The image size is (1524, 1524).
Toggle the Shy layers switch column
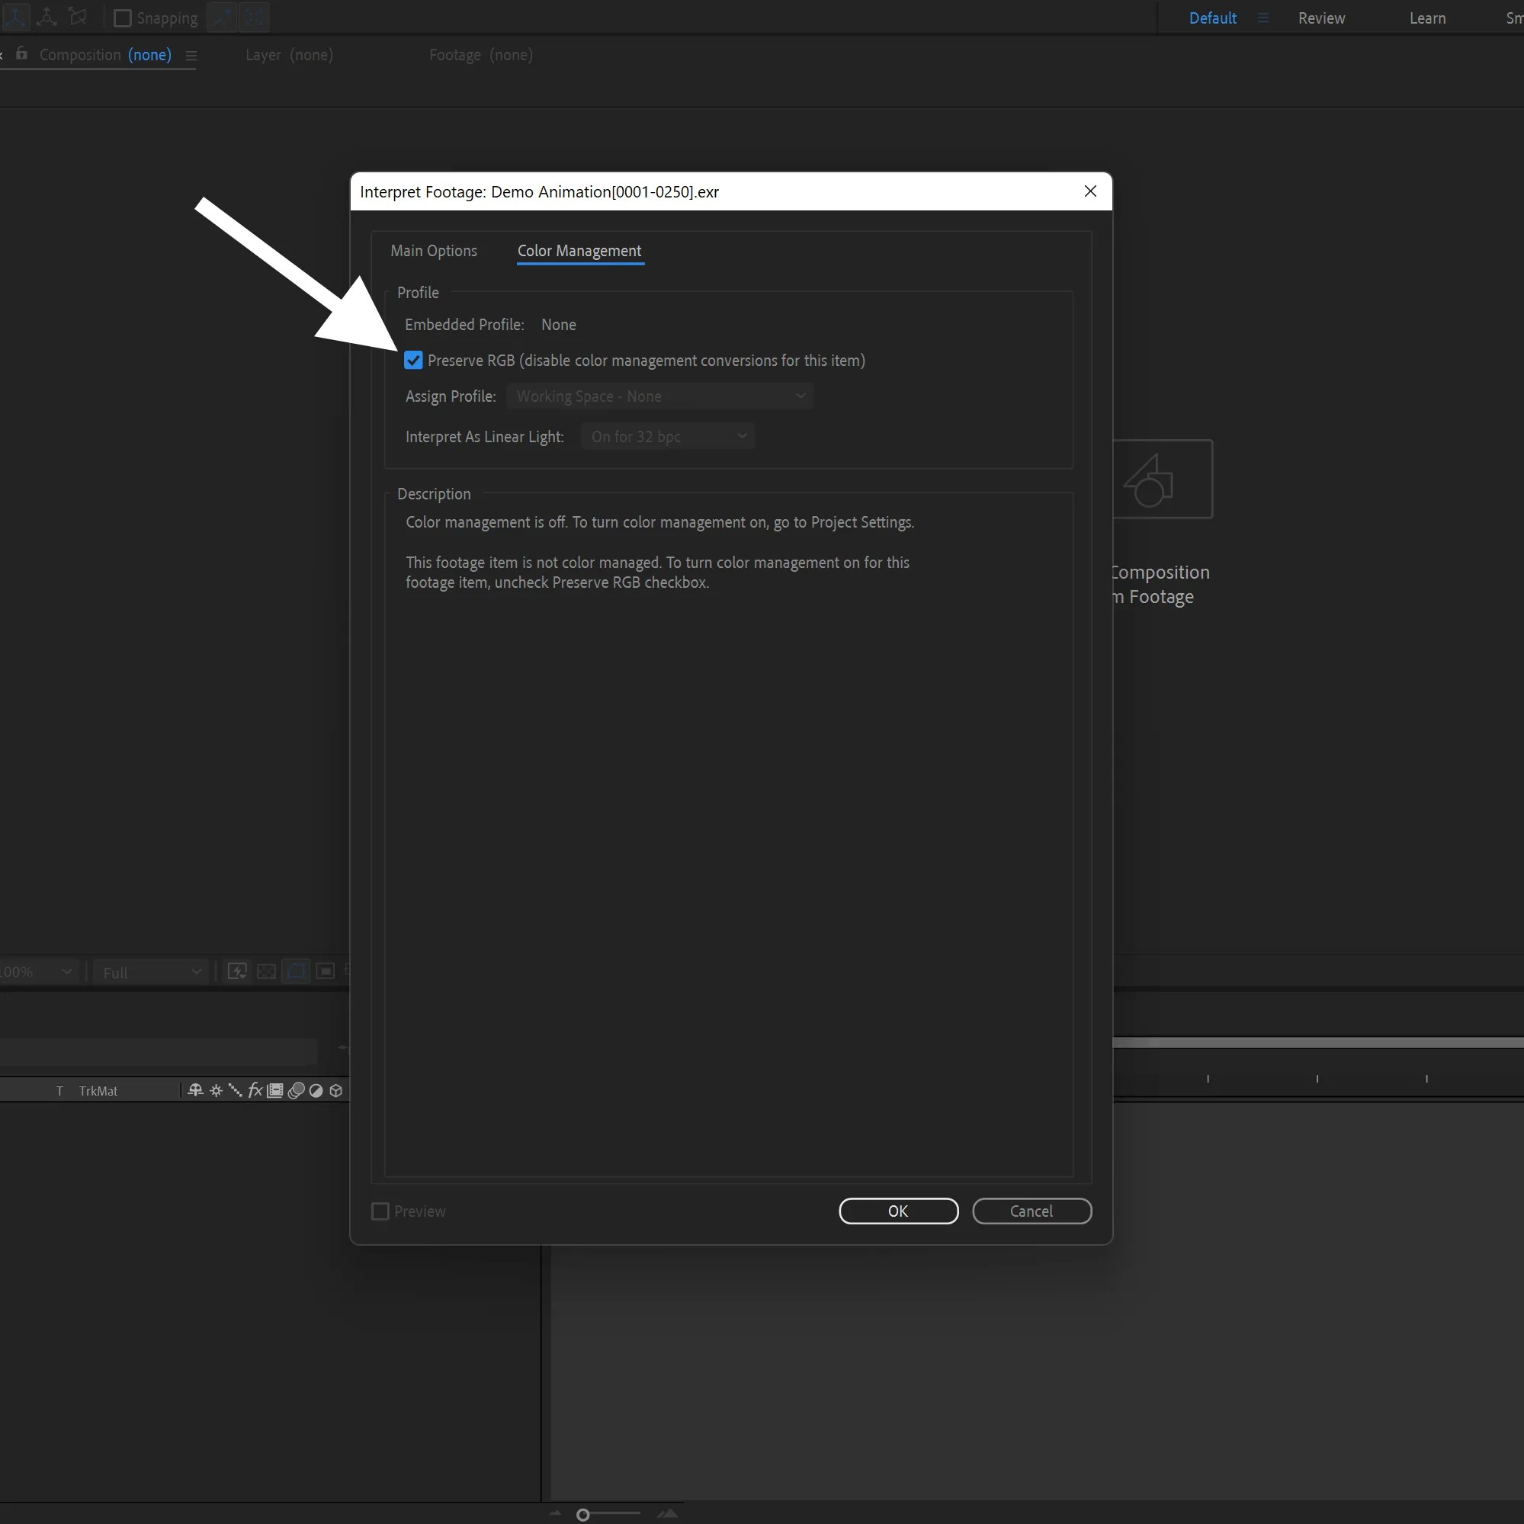click(x=197, y=1090)
